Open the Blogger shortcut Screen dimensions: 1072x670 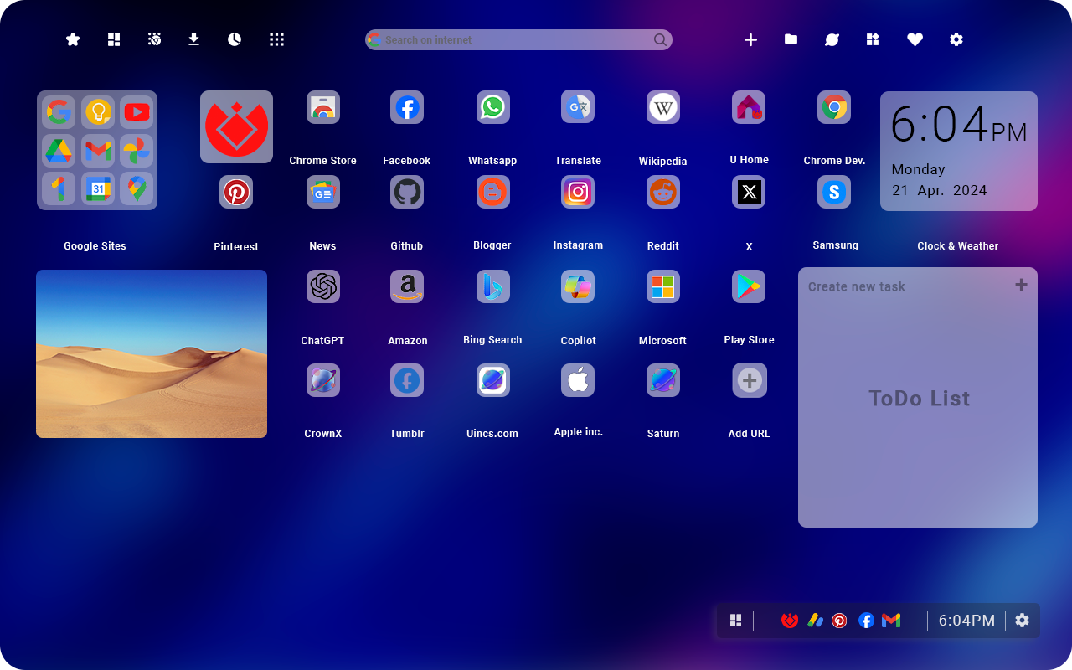[x=492, y=192]
